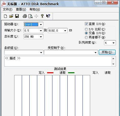The width and height of the screenshot is (120, 116).
Task: Click the Open folder toolbar icon
Action: click(11, 16)
